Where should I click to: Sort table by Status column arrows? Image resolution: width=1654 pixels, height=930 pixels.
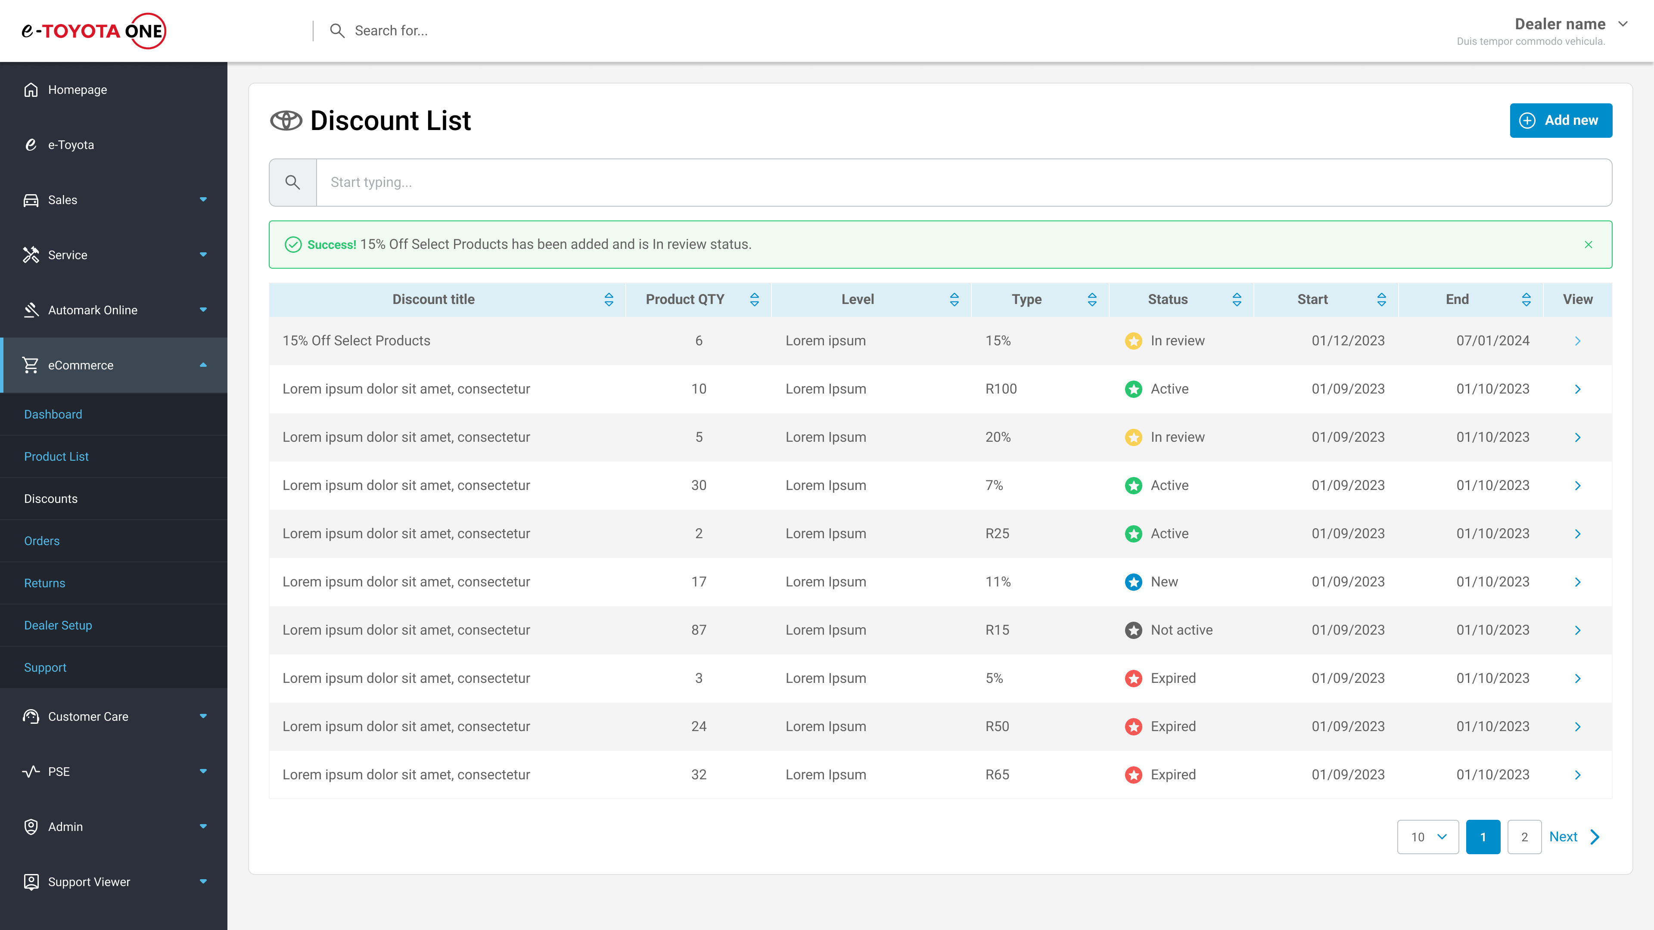point(1237,300)
